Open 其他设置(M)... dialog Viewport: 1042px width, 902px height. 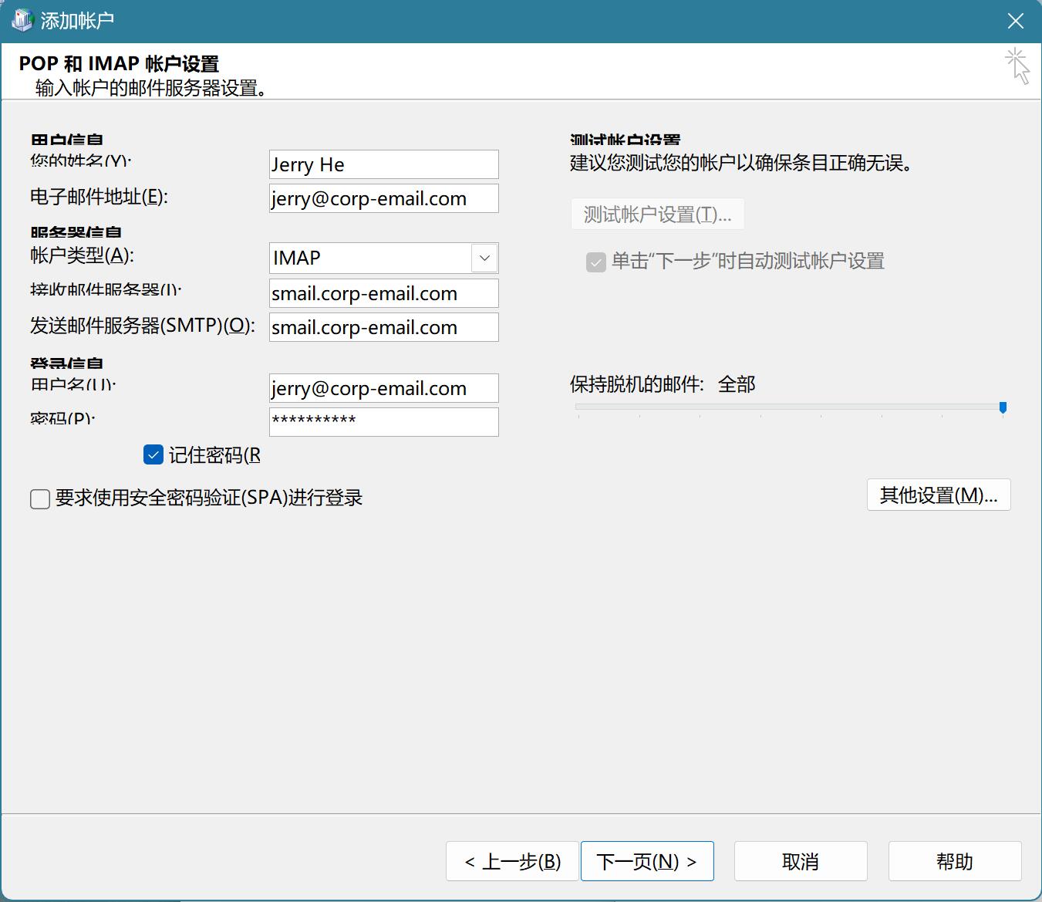938,495
